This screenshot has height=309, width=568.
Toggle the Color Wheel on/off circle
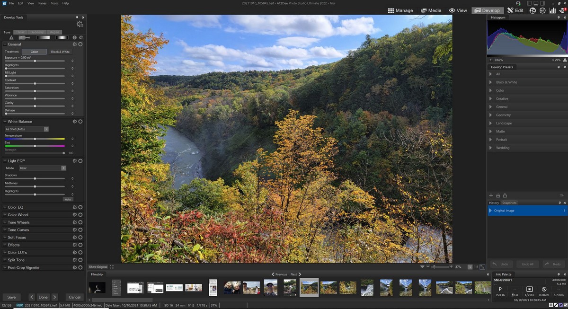(80, 215)
